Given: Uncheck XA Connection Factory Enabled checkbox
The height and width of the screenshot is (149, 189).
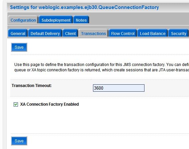Looking at the screenshot, I should pyautogui.click(x=16, y=104).
